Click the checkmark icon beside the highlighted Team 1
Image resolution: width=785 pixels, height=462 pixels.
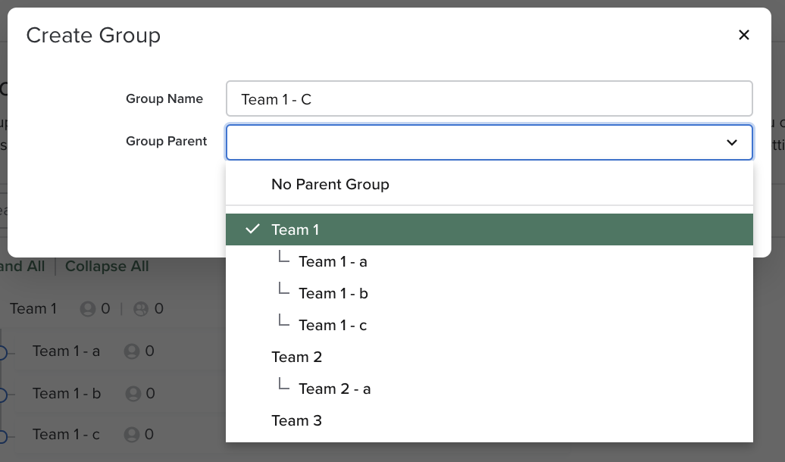pos(253,229)
